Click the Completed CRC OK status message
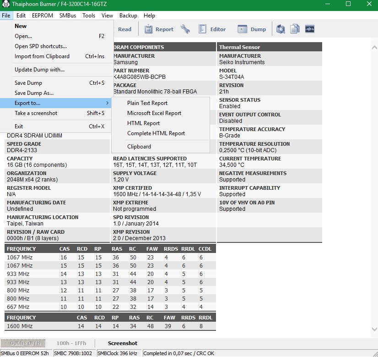 pos(179,353)
